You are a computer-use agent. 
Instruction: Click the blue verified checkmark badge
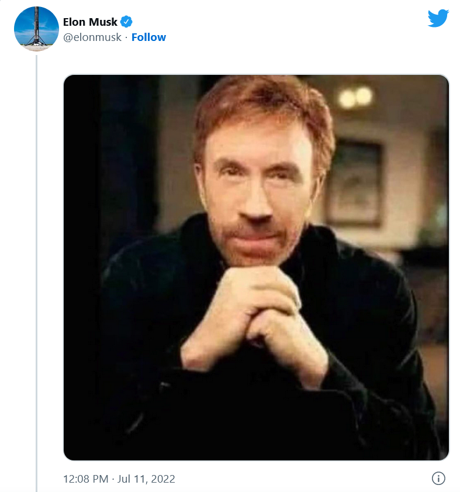[x=126, y=22]
